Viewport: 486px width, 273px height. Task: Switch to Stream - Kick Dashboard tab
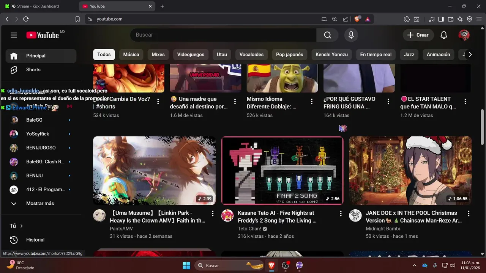[x=38, y=6]
